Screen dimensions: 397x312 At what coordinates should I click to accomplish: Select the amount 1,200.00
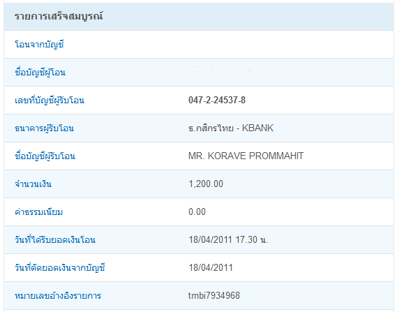pos(206,184)
